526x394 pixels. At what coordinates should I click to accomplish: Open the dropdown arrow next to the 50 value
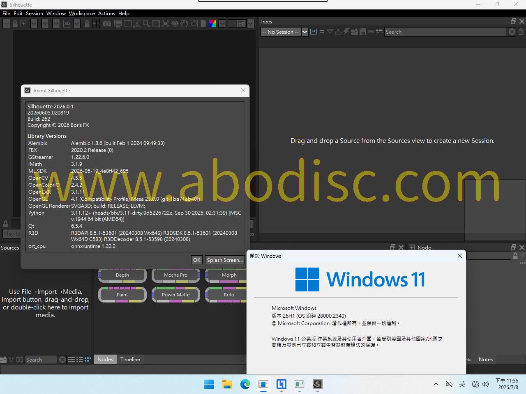click(x=250, y=24)
